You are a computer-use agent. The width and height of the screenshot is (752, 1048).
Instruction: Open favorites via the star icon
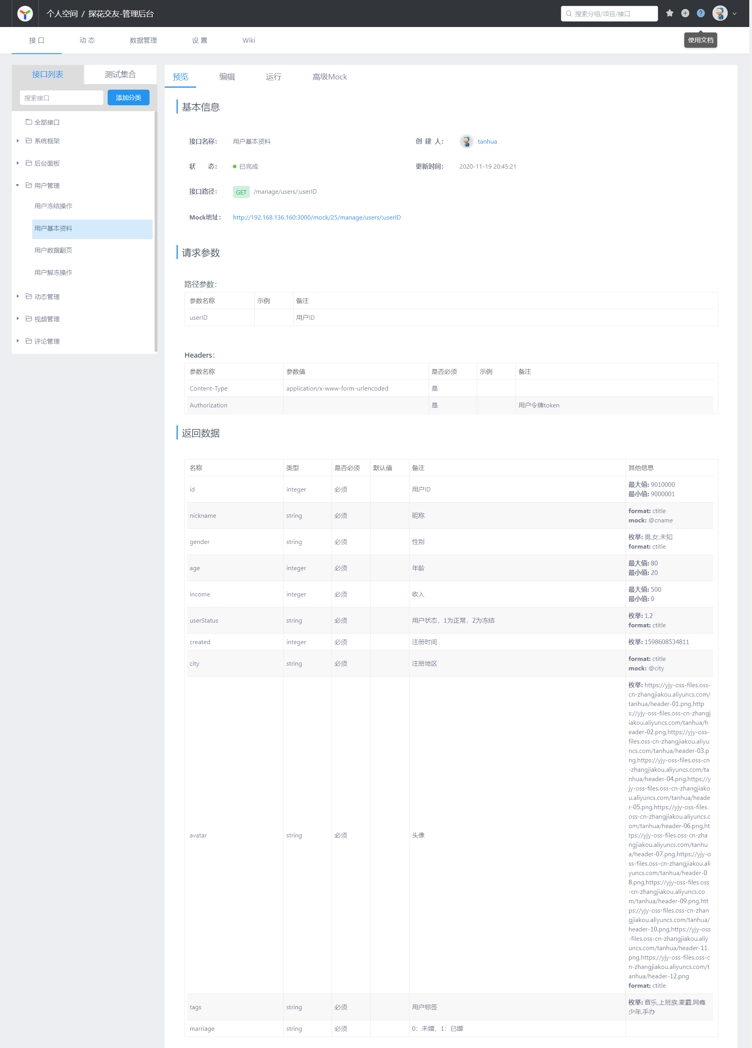coord(669,13)
